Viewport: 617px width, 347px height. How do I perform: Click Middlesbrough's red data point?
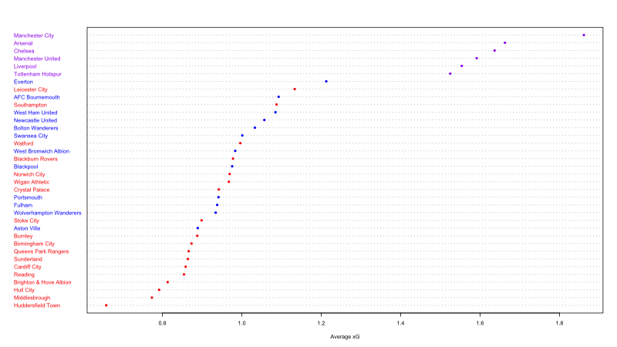coord(152,298)
